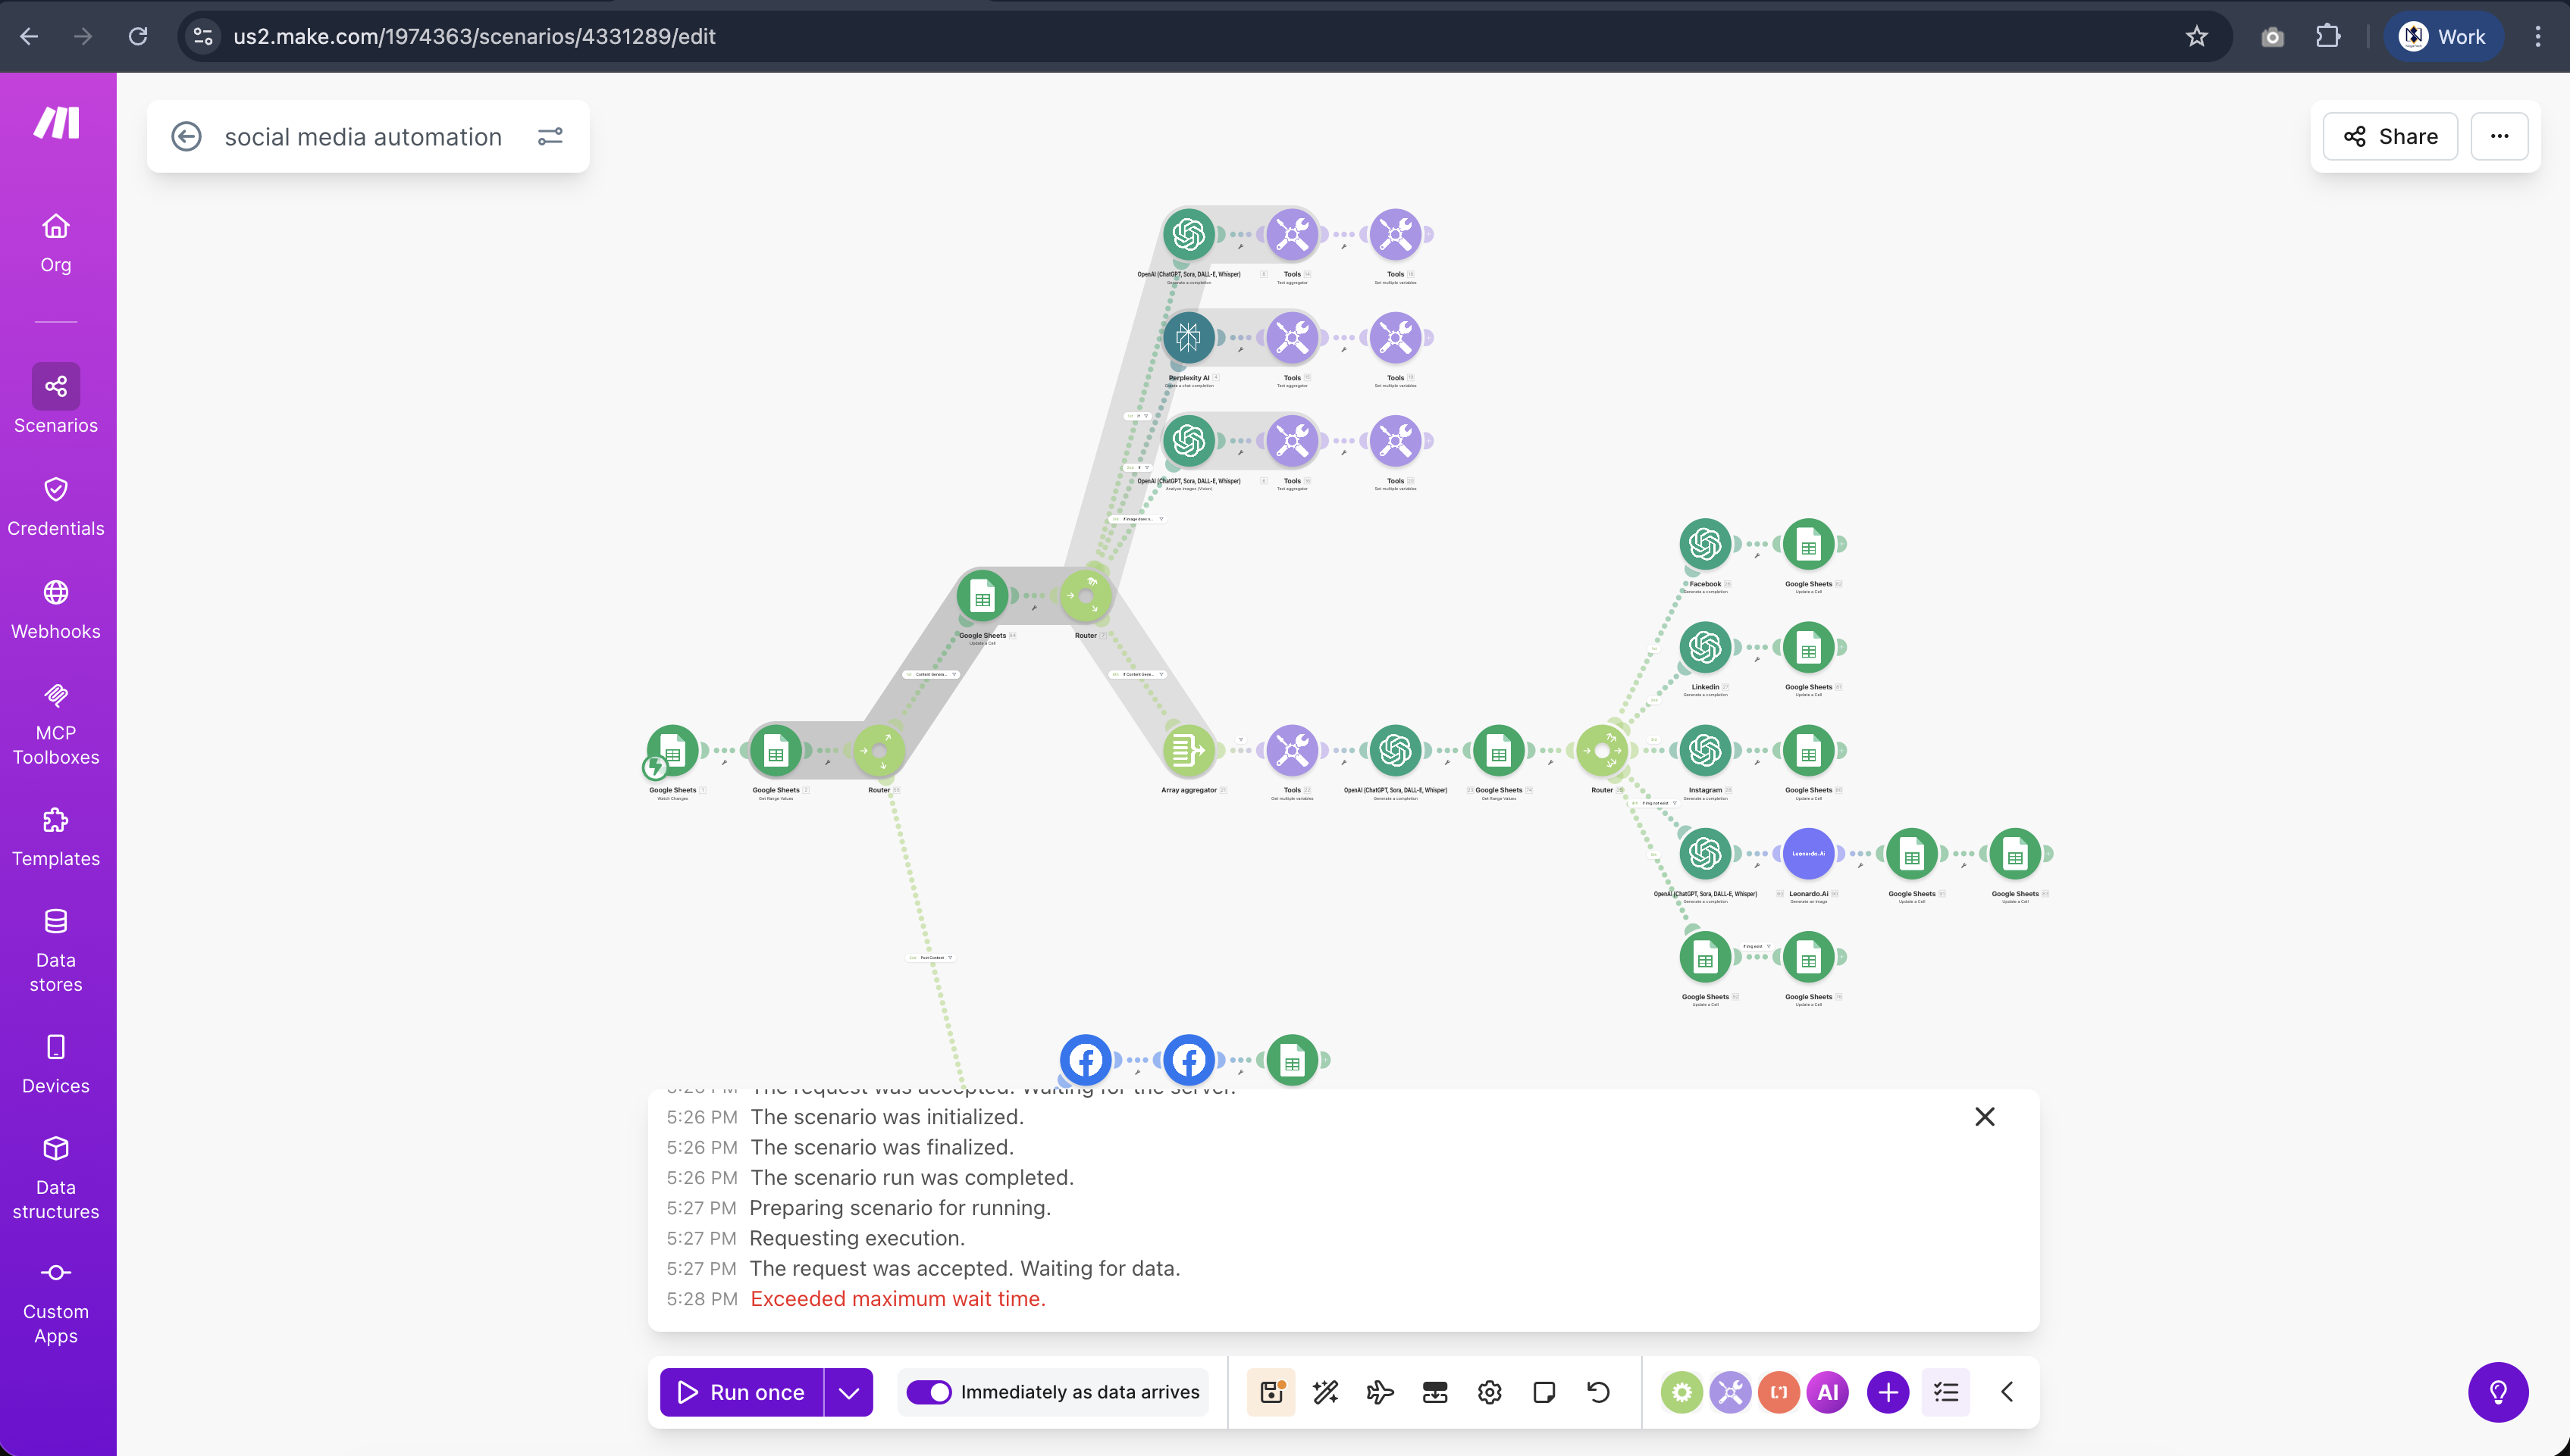
Task: Click the Auto-align magic wand icon
Action: (x=1326, y=1392)
